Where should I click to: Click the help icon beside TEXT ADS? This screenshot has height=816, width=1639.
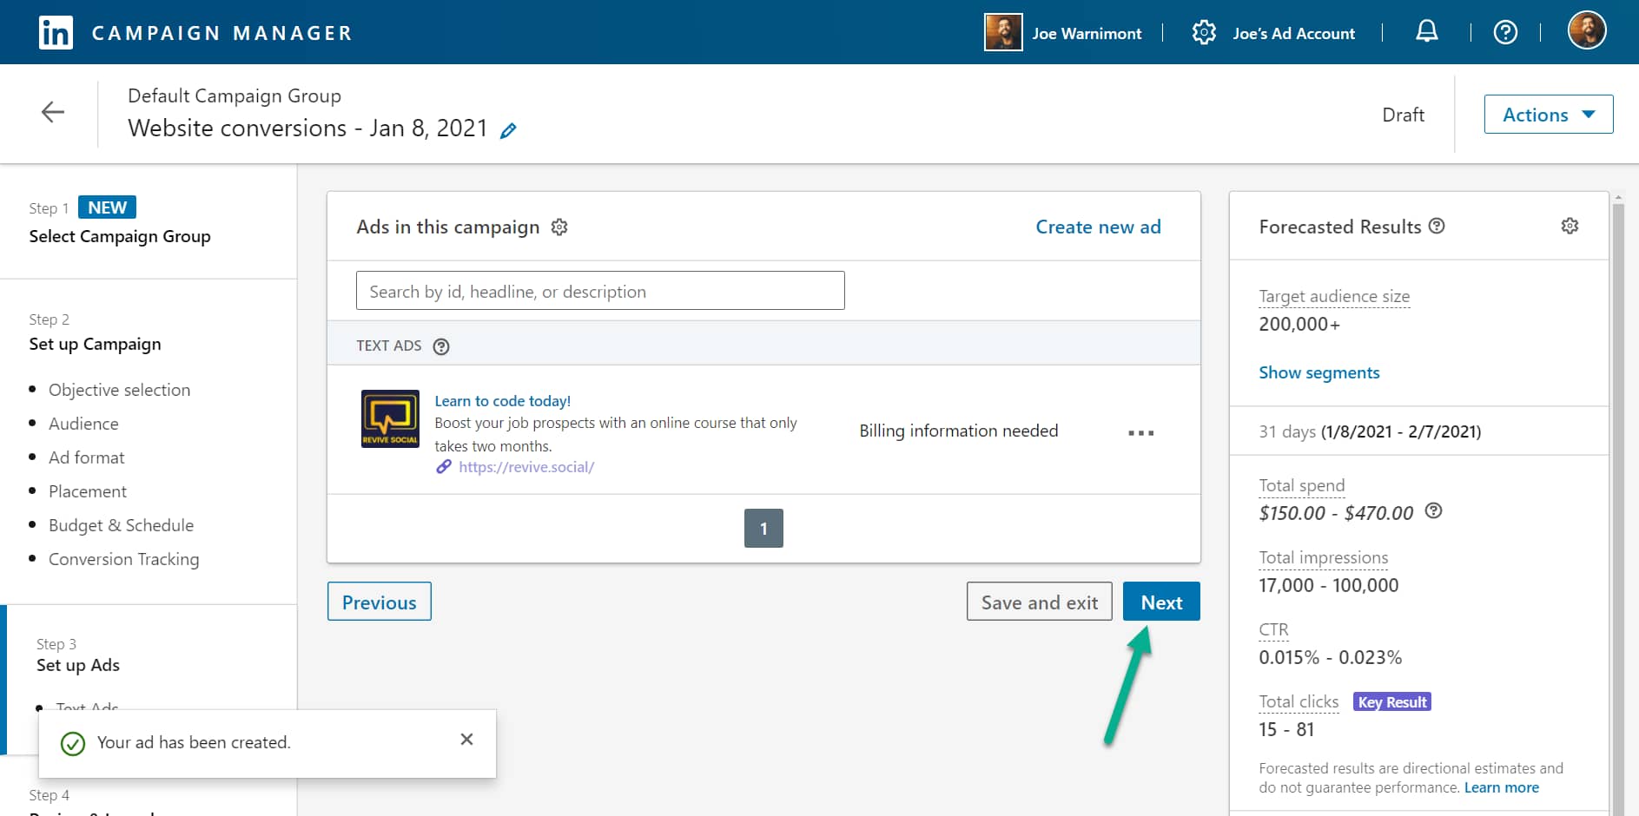pyautogui.click(x=441, y=346)
